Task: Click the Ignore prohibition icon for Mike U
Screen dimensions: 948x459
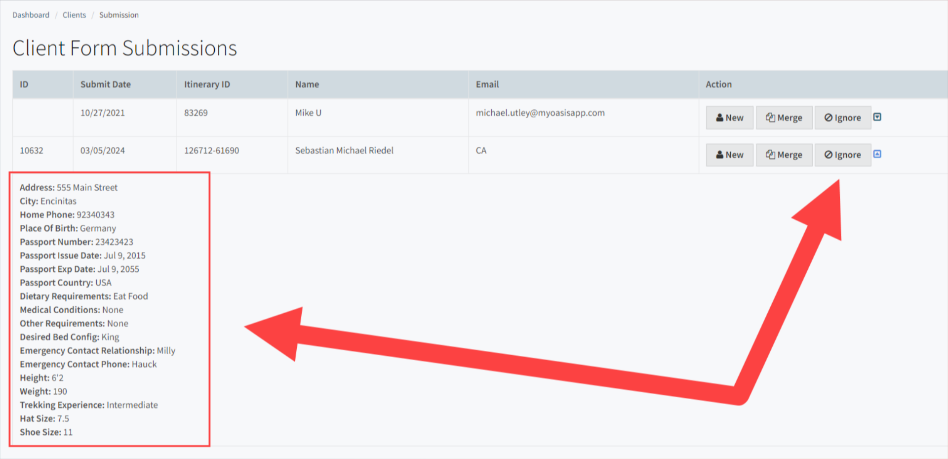Action: click(828, 118)
